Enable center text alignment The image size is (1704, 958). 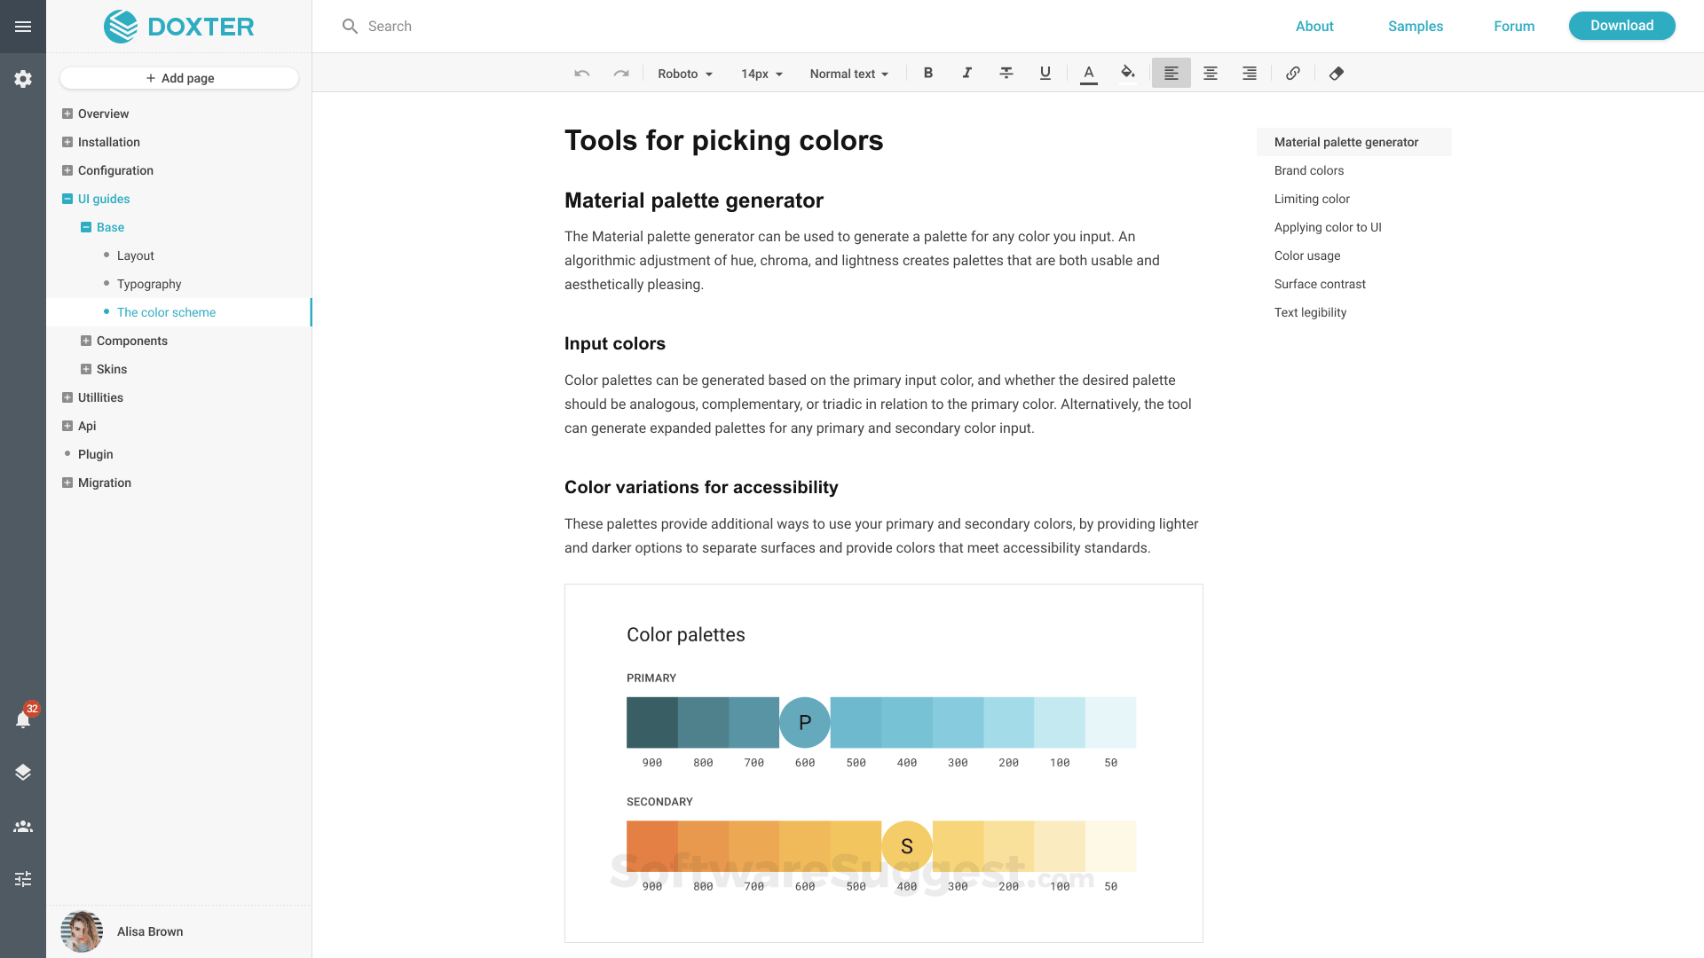coord(1210,74)
